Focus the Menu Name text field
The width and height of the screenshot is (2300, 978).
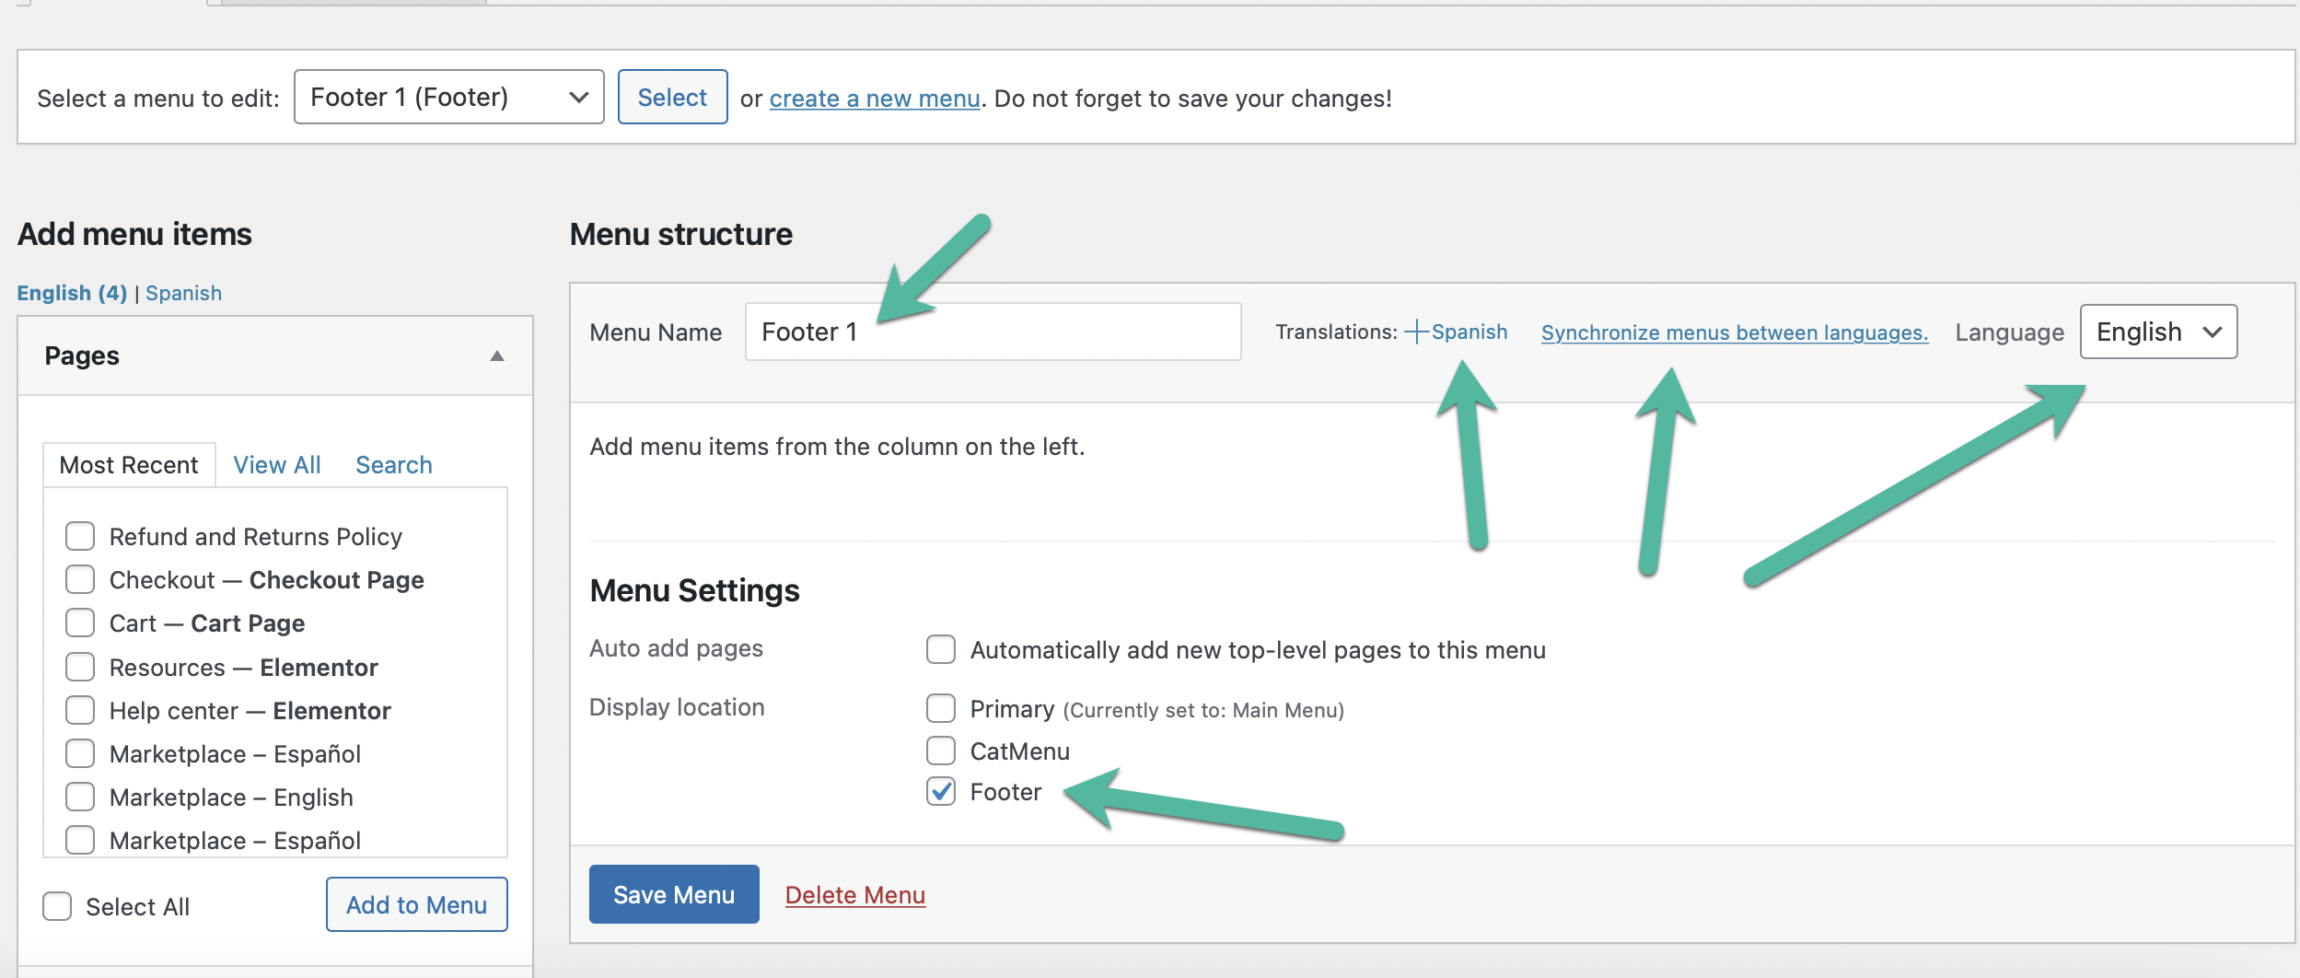click(993, 332)
